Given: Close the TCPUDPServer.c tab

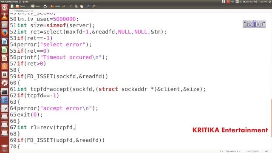Looking at the screenshot, I should pyautogui.click(x=32, y=11).
